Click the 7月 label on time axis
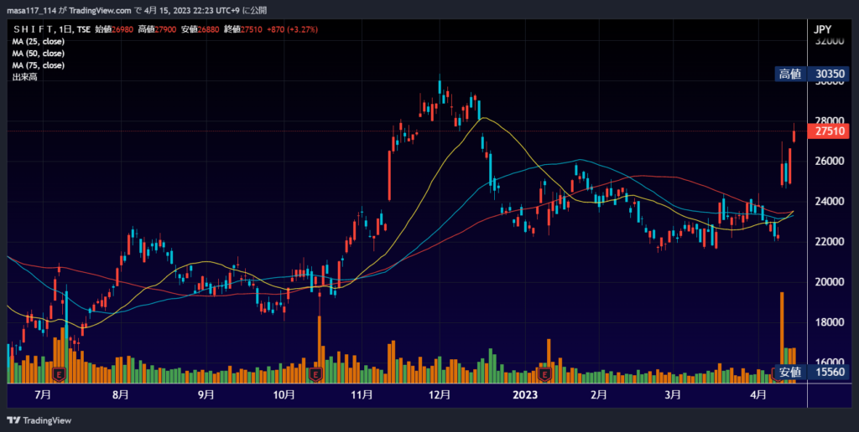The image size is (859, 432). [42, 394]
